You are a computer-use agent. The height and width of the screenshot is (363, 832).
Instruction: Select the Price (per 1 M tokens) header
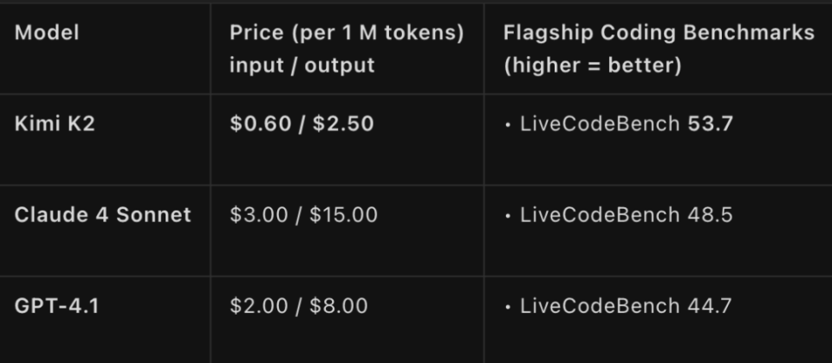point(346,33)
